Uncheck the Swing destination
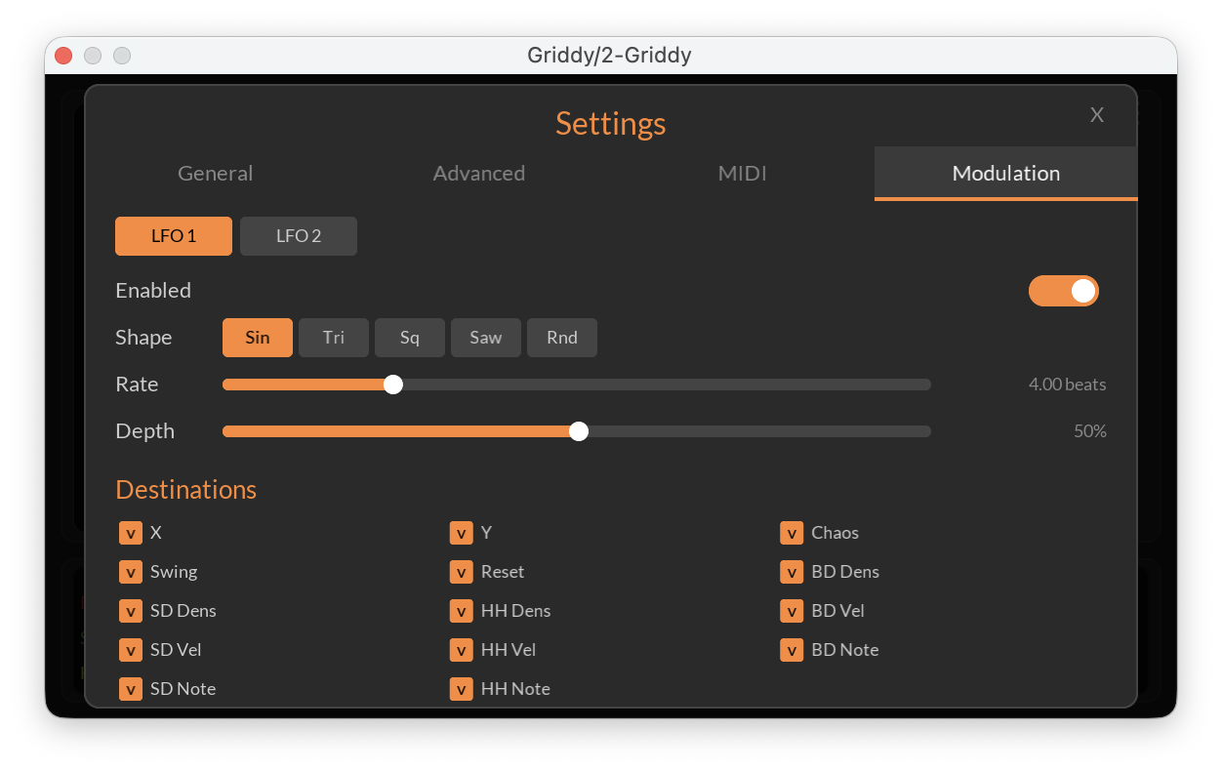 pos(130,572)
